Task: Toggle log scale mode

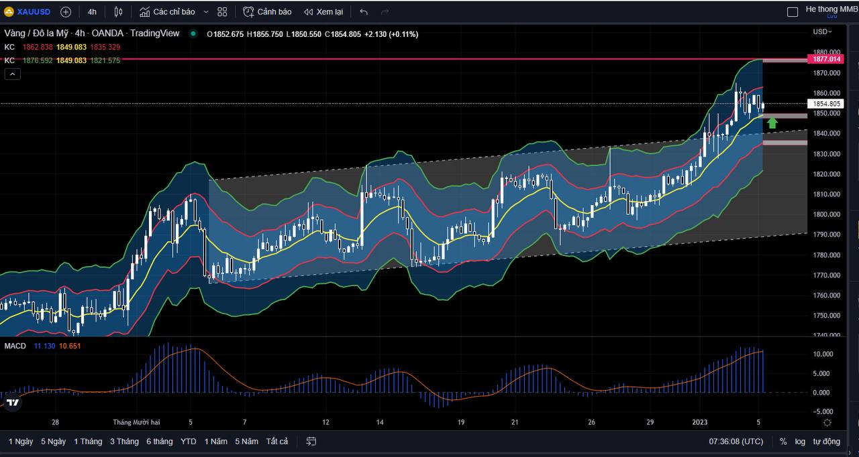Action: pos(800,442)
